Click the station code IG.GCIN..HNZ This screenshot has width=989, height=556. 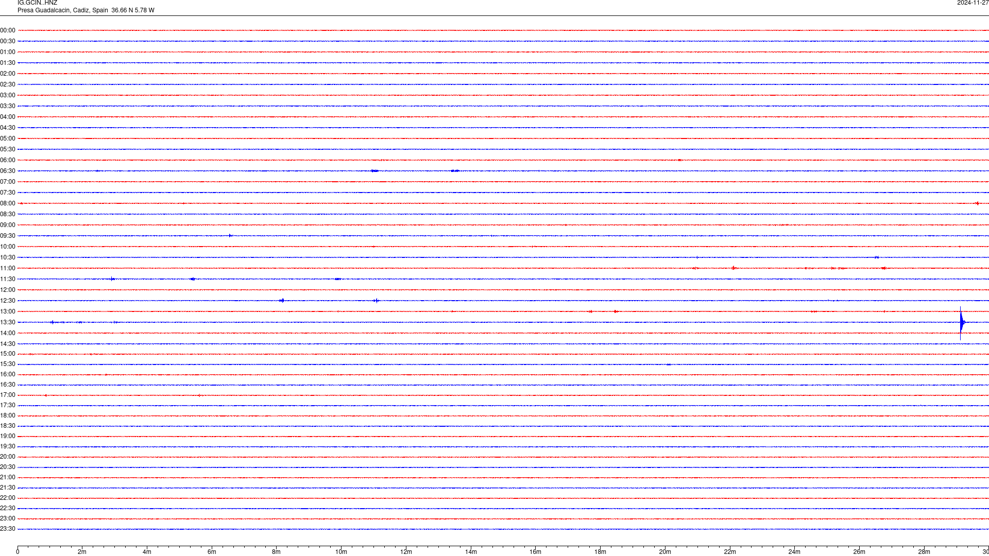[37, 3]
